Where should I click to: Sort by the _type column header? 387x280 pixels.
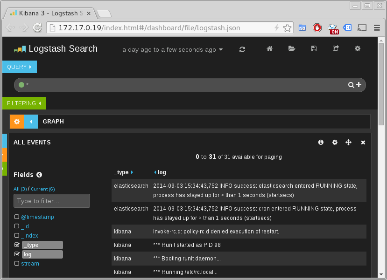[121, 172]
